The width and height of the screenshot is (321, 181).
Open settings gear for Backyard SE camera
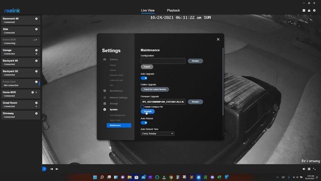36,71
